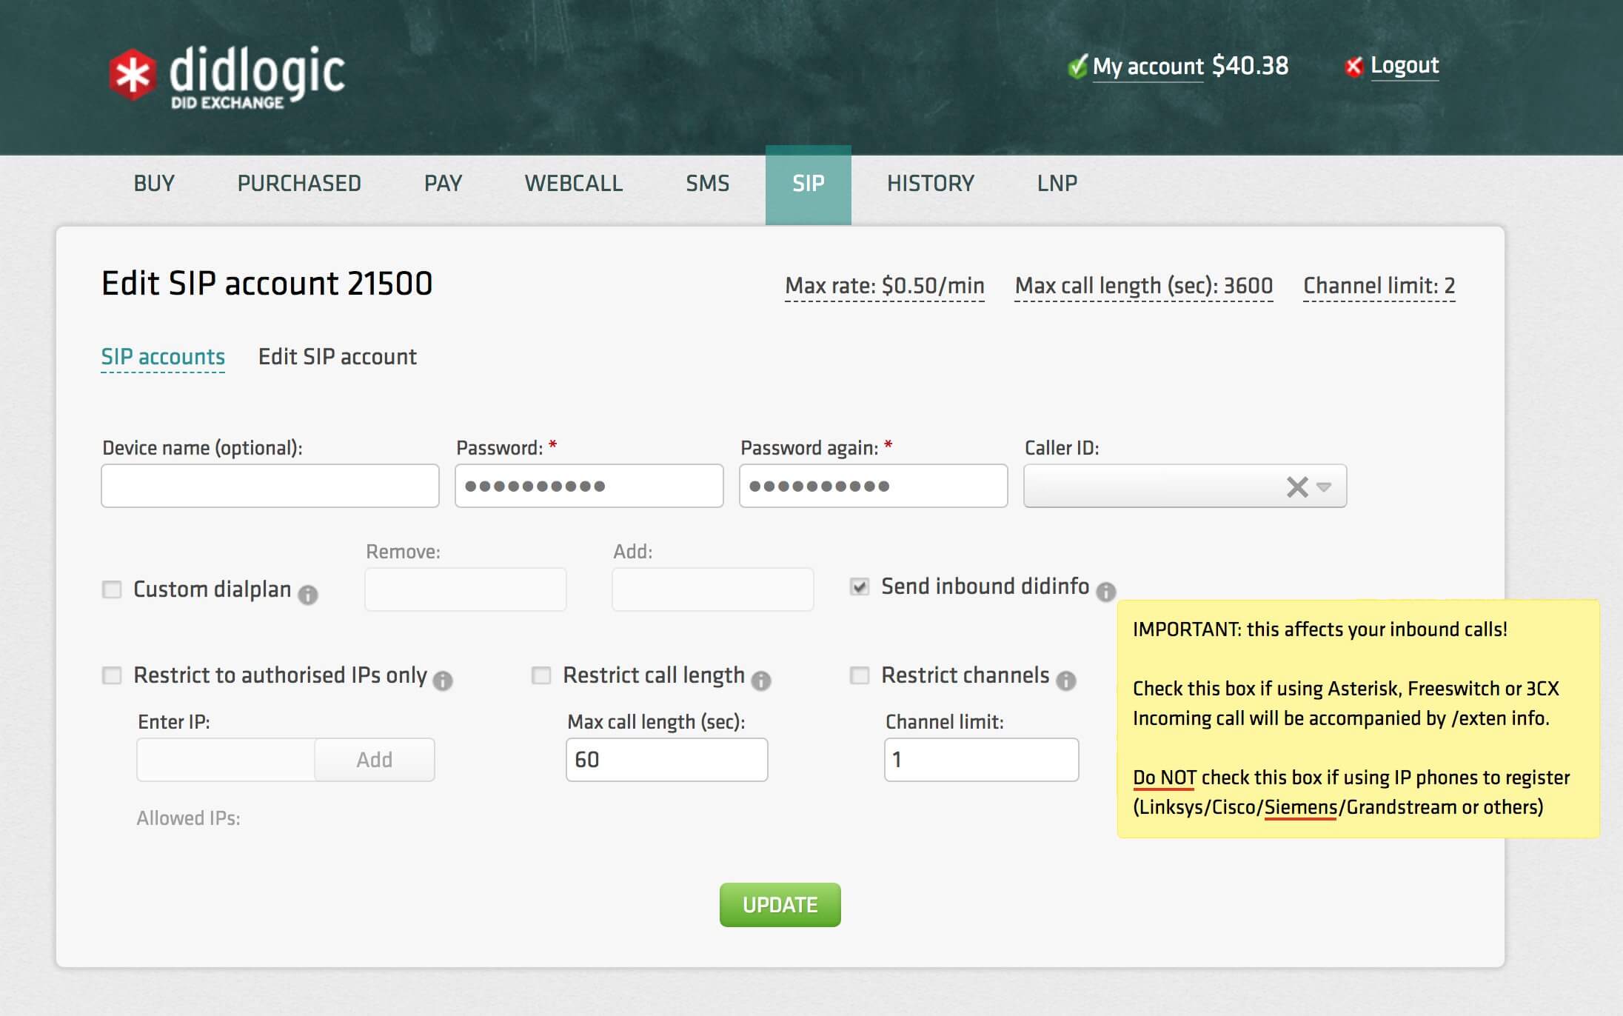Click the red X icon beside Logout
The height and width of the screenshot is (1016, 1623).
pyautogui.click(x=1354, y=67)
